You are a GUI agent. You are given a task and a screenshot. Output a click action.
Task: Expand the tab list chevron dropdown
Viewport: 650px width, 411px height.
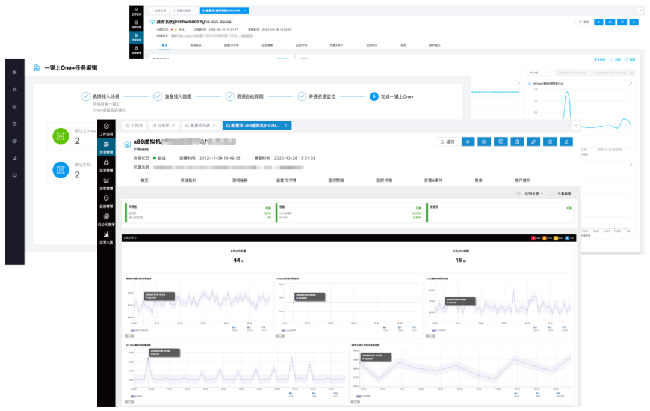575,126
